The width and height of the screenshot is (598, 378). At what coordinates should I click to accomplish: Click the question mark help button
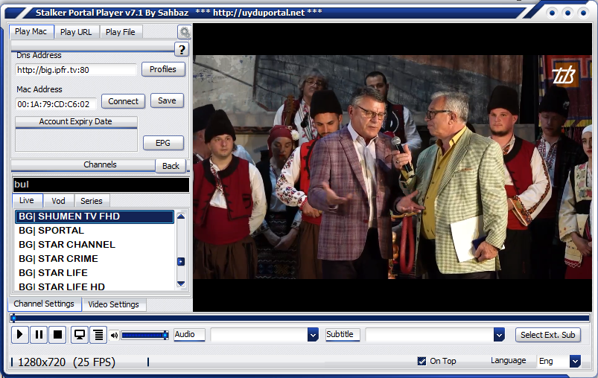coord(182,49)
